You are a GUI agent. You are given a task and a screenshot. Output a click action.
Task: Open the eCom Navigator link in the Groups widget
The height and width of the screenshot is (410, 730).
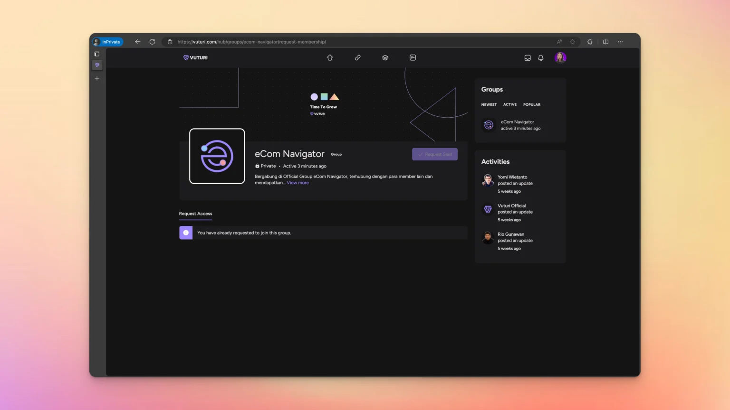tap(517, 122)
